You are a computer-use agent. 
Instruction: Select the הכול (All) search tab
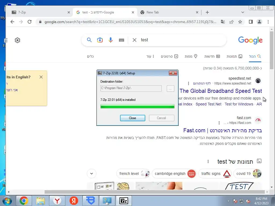(255, 56)
